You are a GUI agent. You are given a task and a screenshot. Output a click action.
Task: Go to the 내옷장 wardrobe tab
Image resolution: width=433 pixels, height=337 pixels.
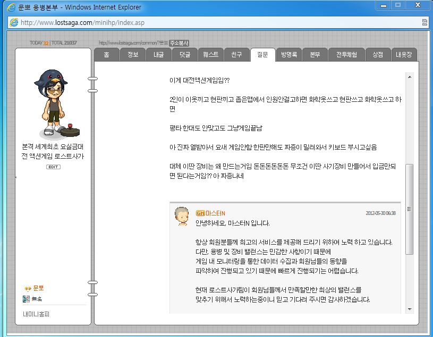(x=404, y=54)
